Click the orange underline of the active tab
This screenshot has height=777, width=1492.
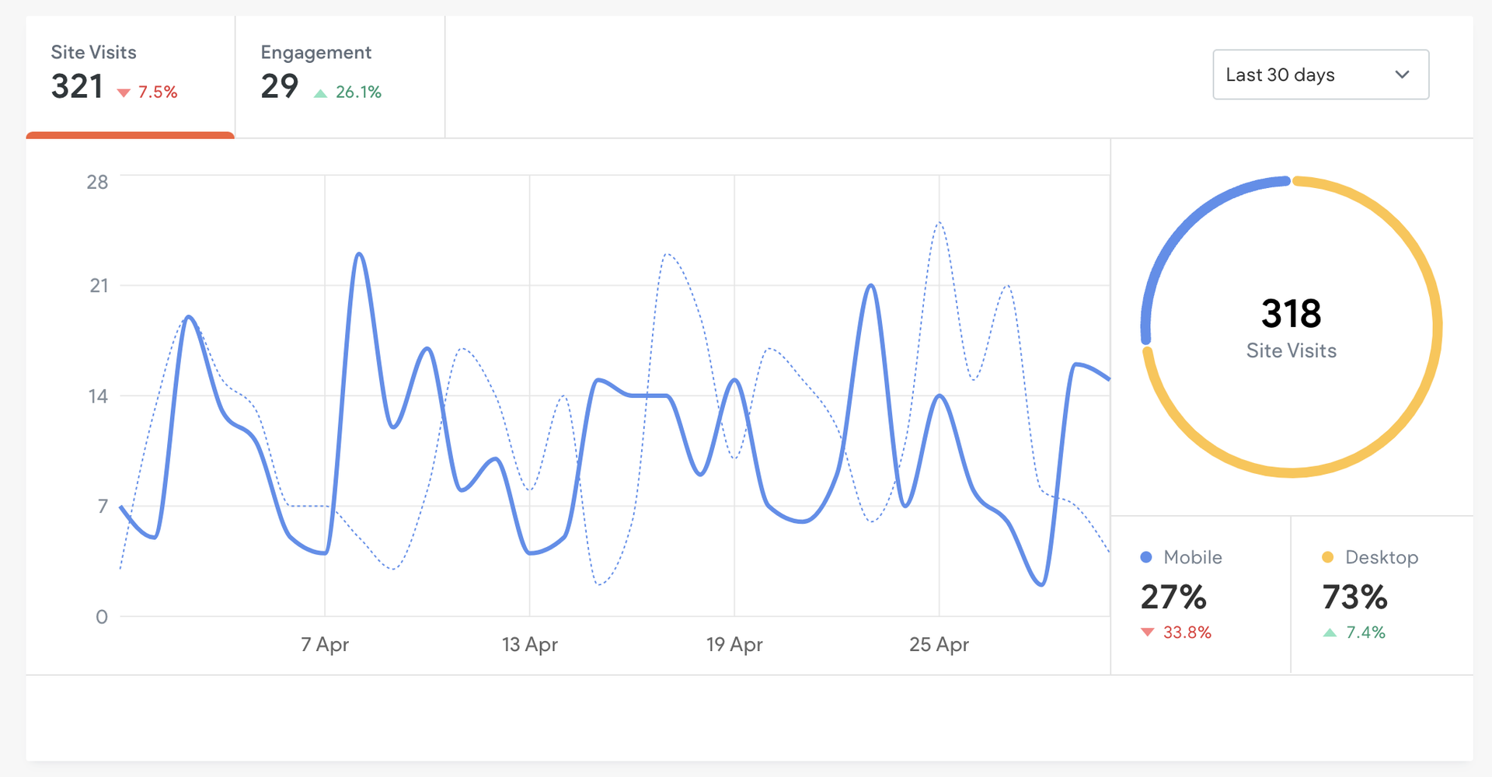pos(130,135)
